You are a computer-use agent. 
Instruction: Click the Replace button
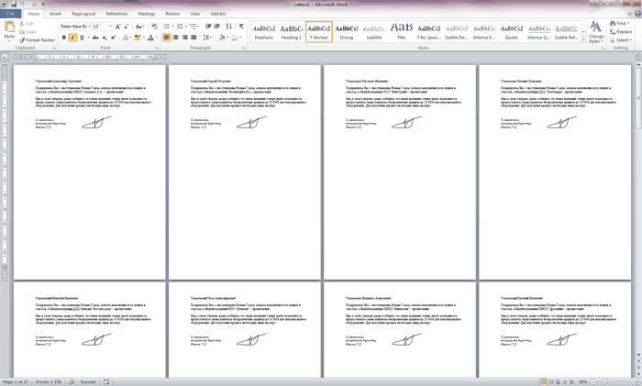coord(623,32)
